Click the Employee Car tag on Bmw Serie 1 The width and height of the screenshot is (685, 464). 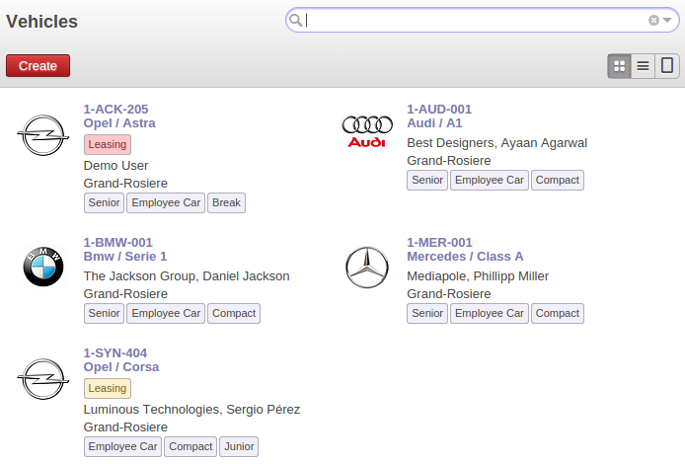point(166,313)
